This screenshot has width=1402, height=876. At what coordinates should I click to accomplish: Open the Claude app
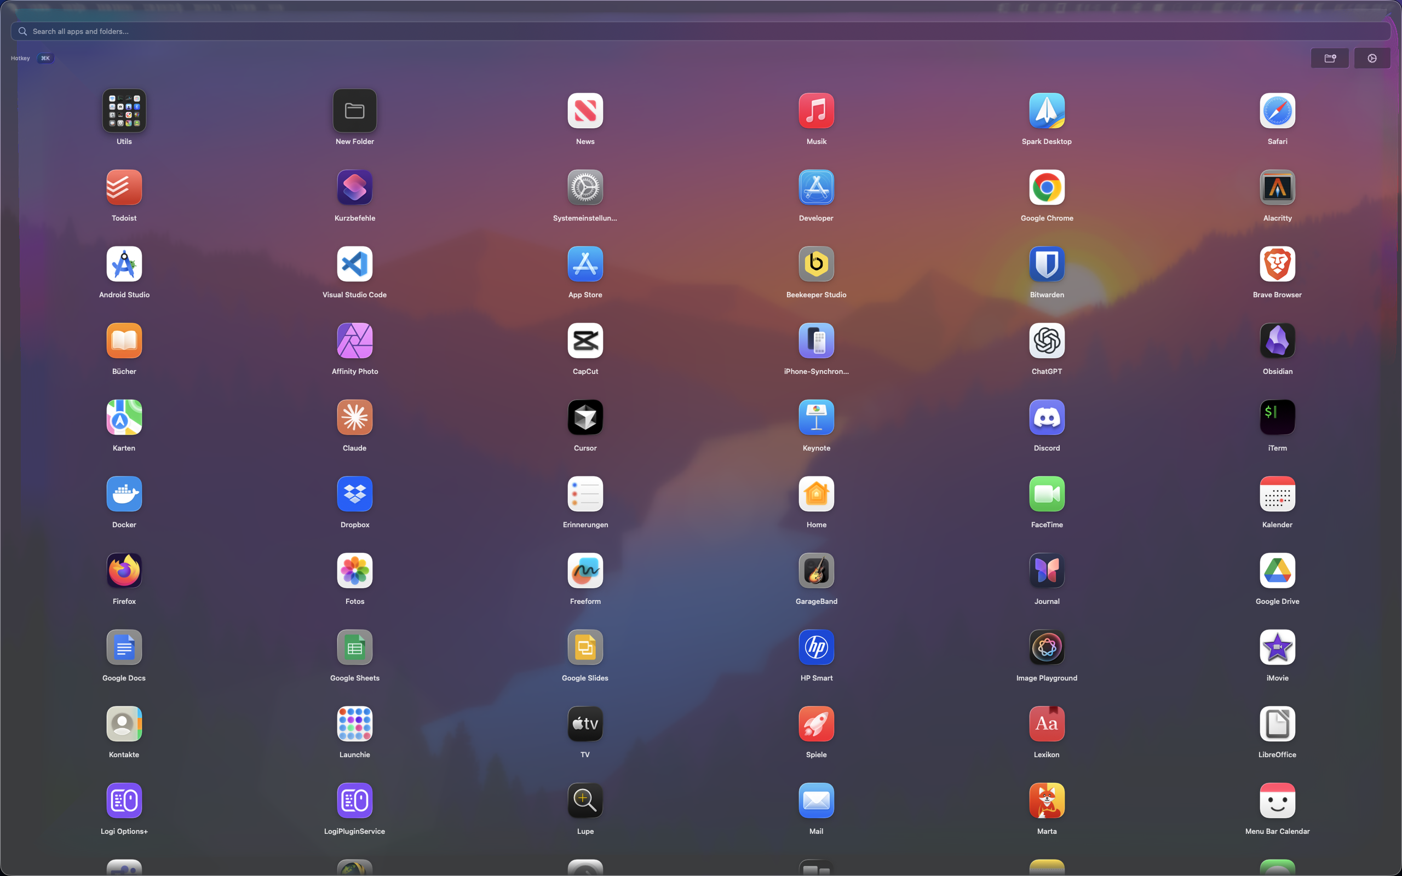coord(354,417)
